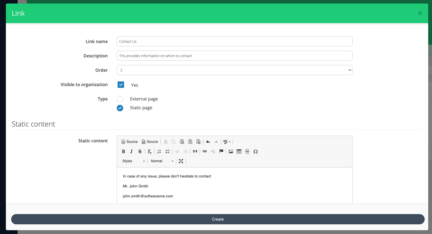Viewport: 432px width, 234px height.
Task: Expand the Styles dropdown in the editor
Action: coord(133,161)
